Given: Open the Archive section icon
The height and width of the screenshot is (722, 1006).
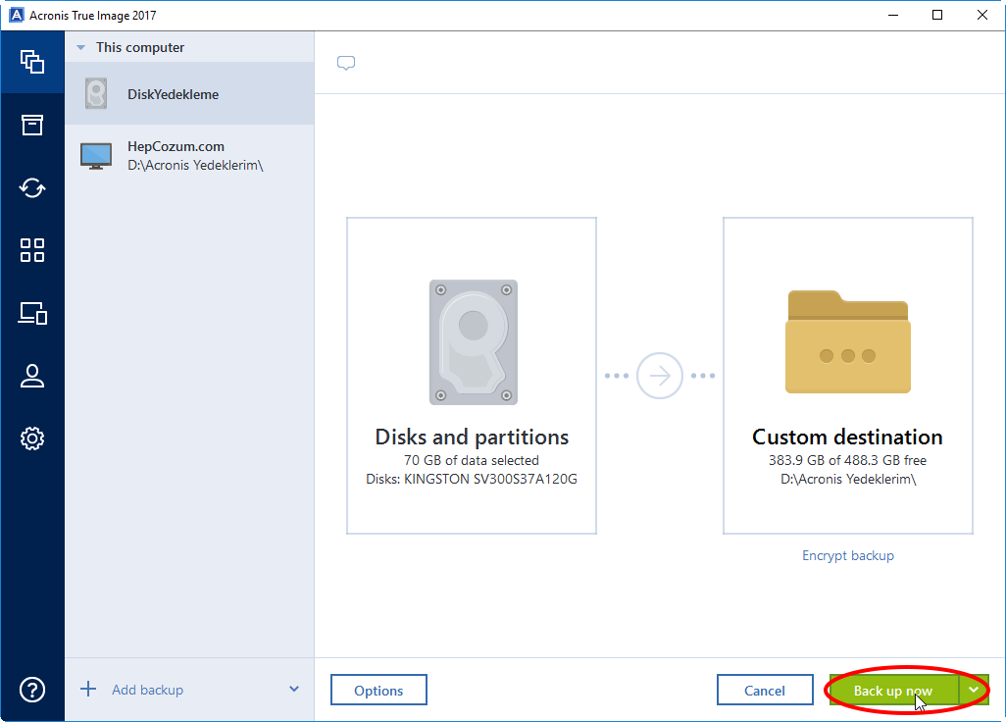Looking at the screenshot, I should [x=32, y=126].
